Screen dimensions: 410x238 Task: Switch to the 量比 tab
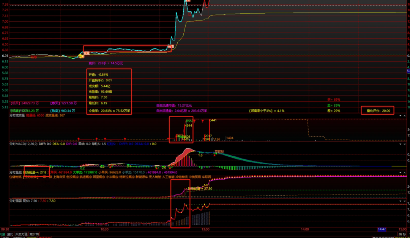(10, 234)
